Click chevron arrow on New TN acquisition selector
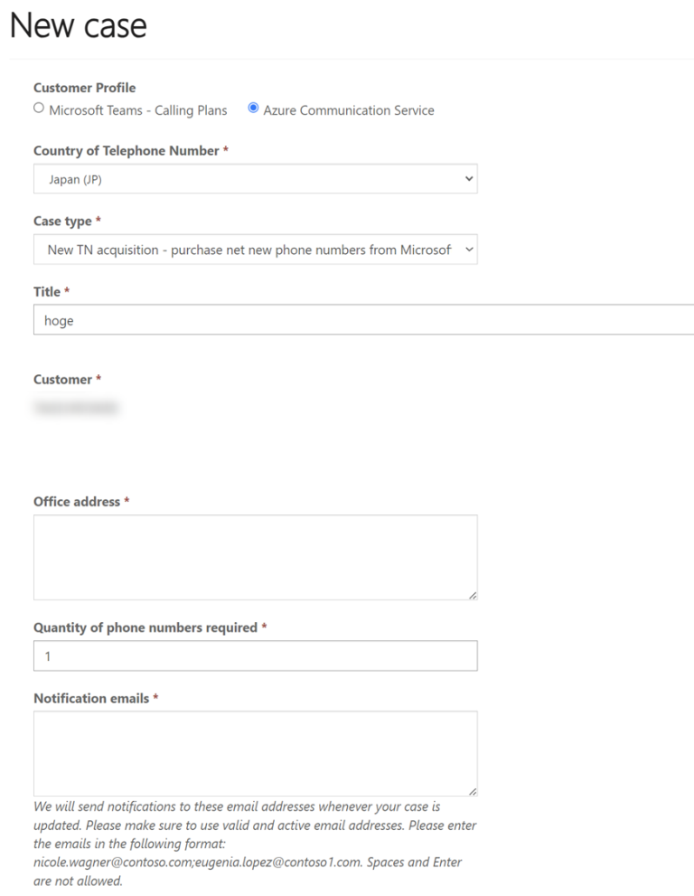 (x=469, y=250)
